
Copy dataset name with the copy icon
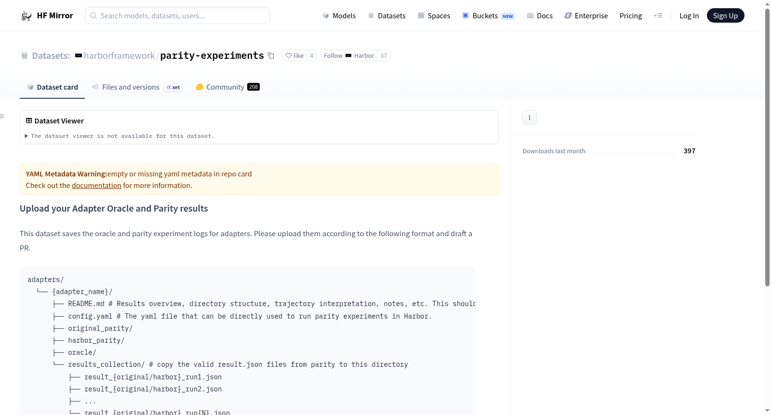tap(271, 55)
